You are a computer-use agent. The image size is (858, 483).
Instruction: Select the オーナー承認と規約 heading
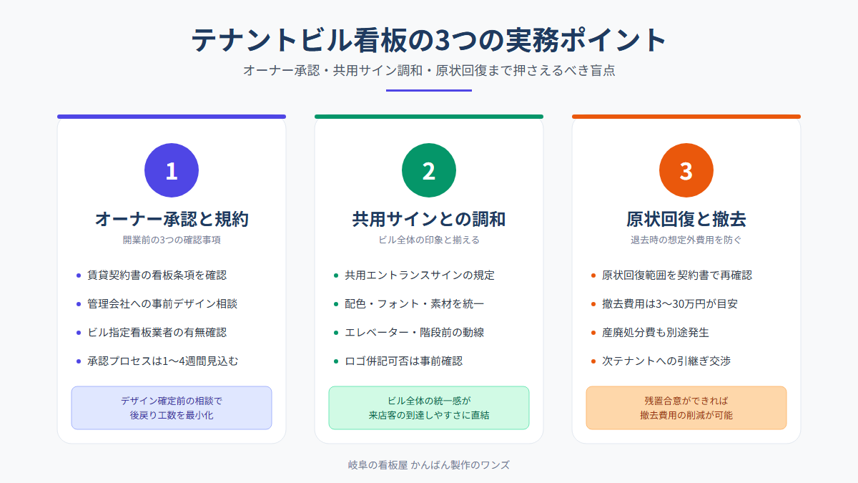172,219
